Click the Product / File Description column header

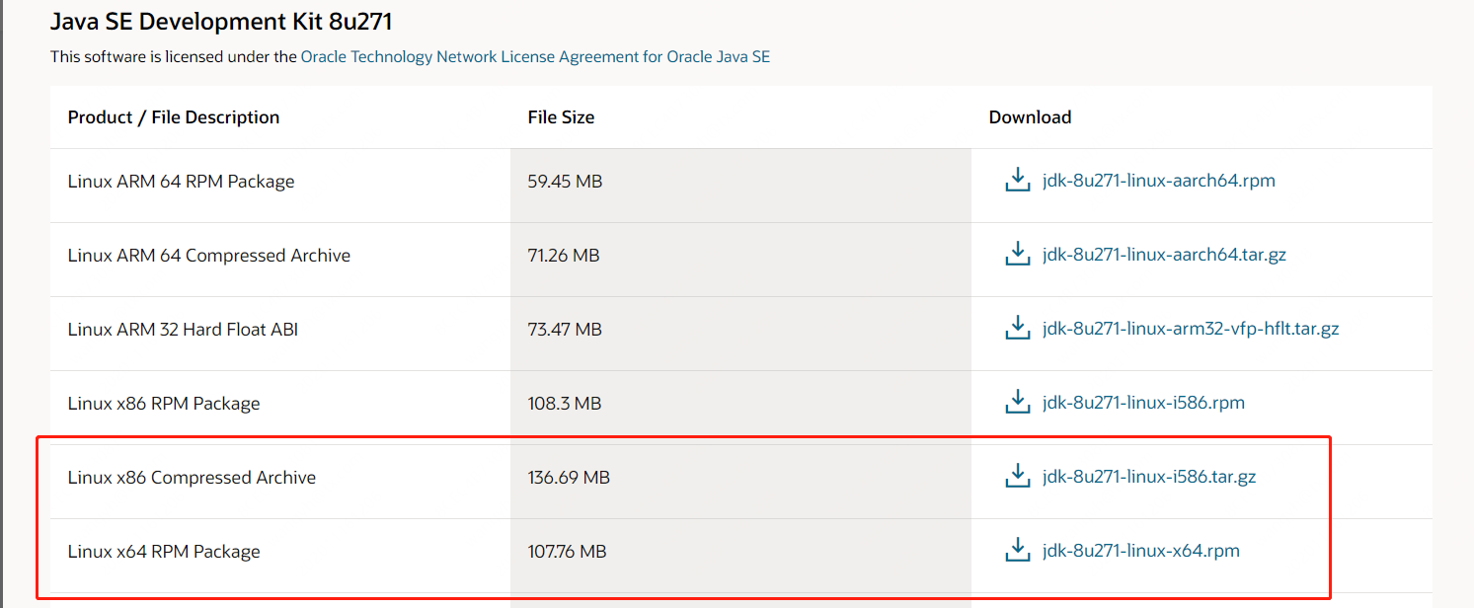[174, 117]
